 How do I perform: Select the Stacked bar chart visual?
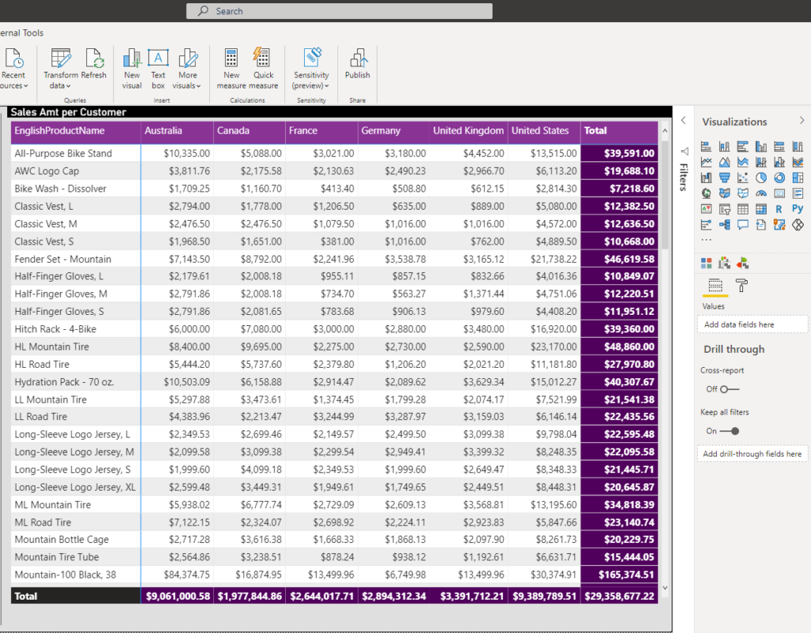point(706,146)
